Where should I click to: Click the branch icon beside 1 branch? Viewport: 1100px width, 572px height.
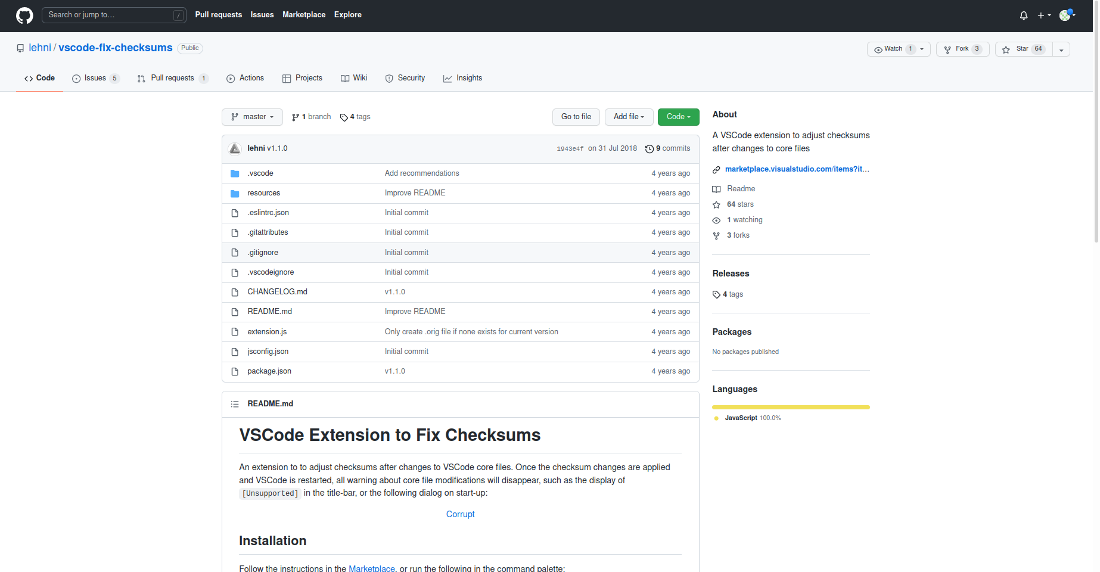[x=296, y=117]
